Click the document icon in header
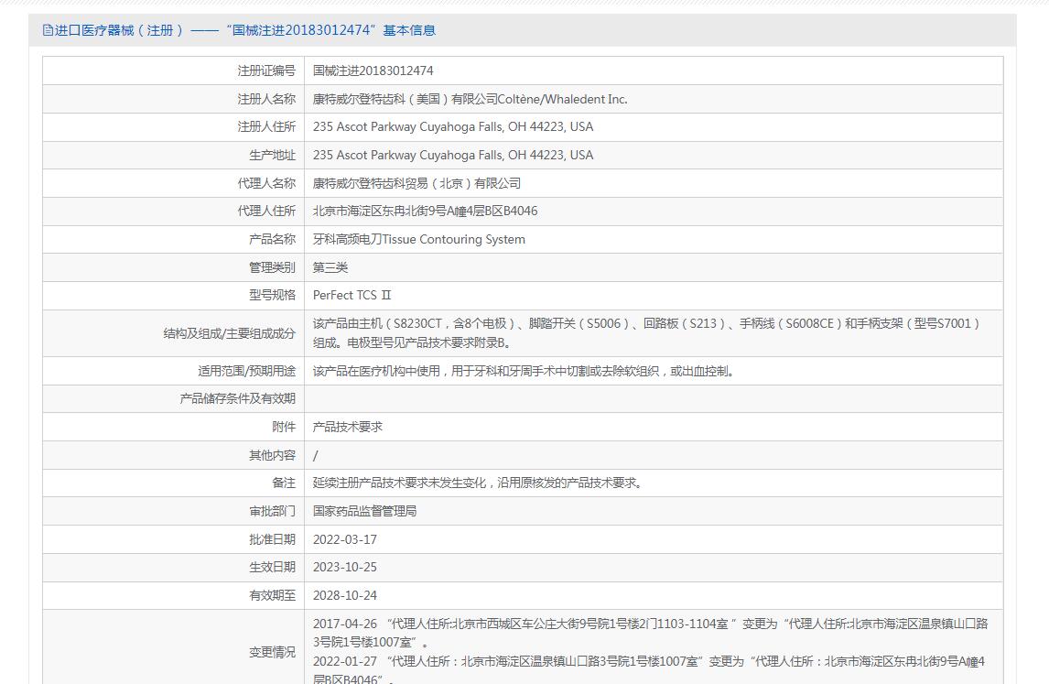 [48, 30]
